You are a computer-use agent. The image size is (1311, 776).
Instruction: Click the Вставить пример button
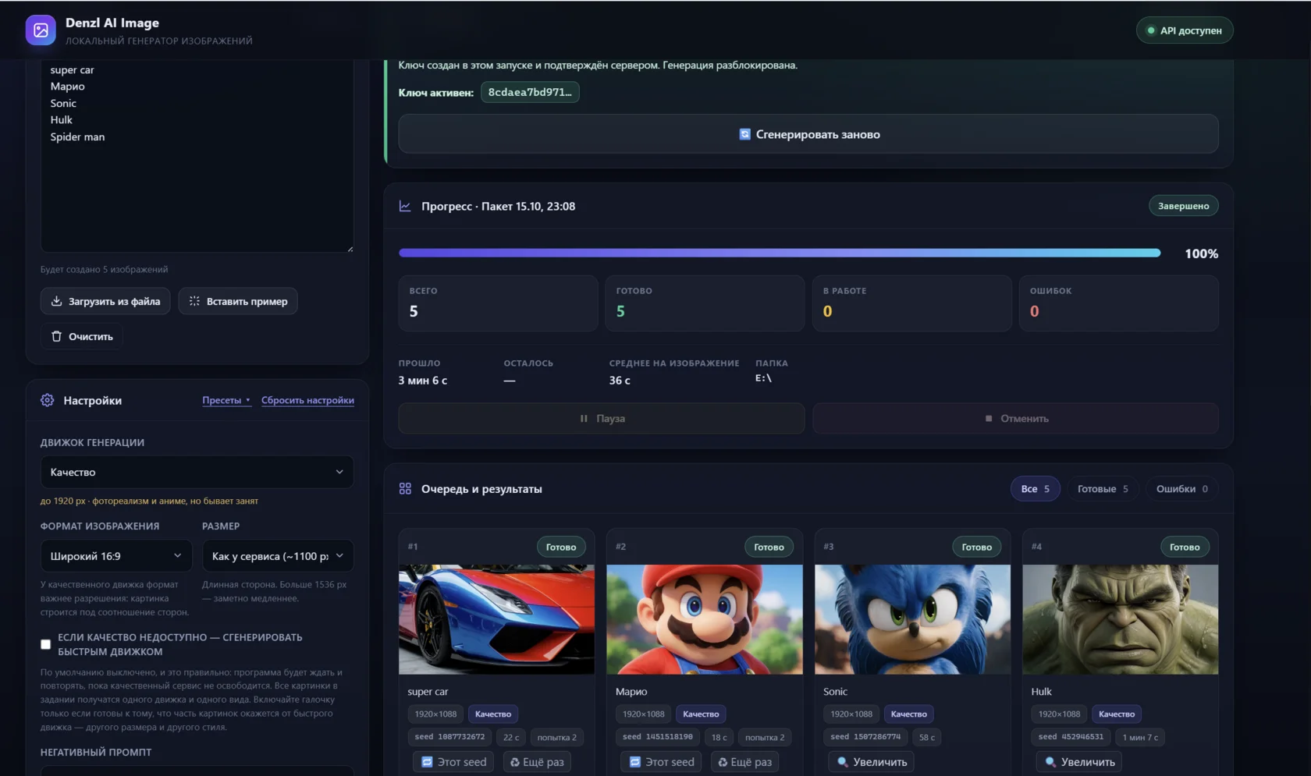click(238, 301)
